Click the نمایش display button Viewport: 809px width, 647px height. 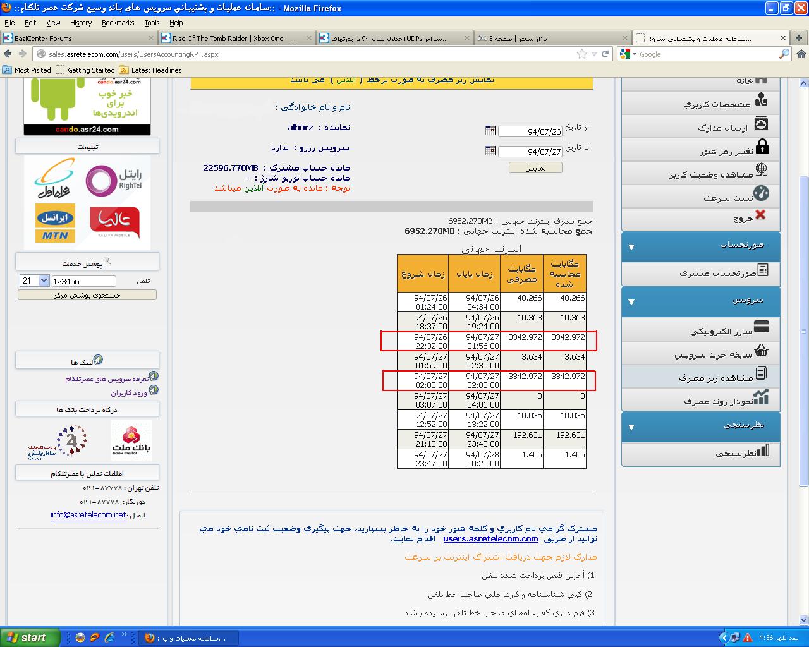pyautogui.click(x=535, y=168)
